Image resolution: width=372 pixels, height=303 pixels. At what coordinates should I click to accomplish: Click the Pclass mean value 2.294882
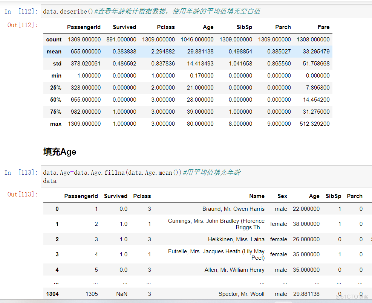(163, 52)
